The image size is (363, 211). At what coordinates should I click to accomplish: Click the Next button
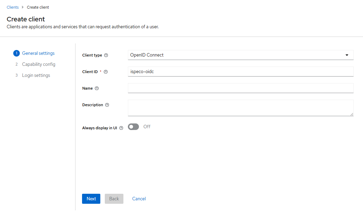(91, 199)
